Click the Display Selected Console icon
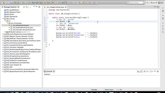This screenshot has height=93, width=165. [147, 72]
